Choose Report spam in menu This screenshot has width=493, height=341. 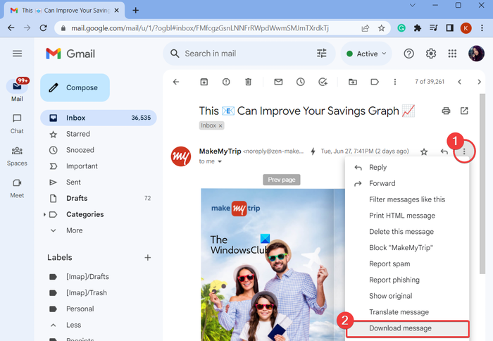coord(407,263)
